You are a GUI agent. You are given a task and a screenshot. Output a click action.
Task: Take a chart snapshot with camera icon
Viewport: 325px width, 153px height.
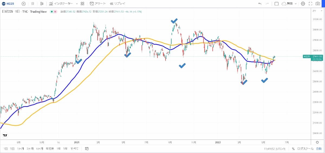point(318,4)
